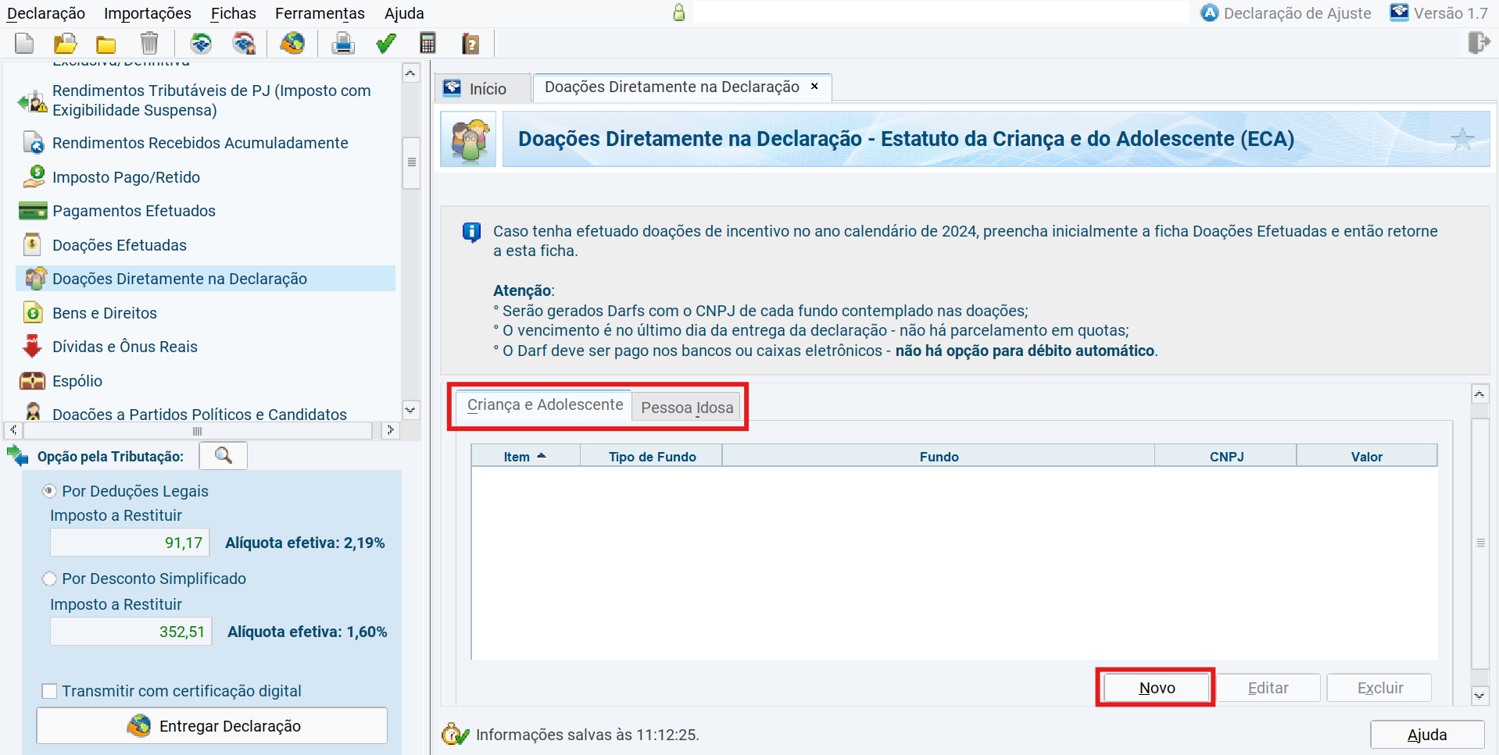Select Por Deduções Legais option
Viewport: 1499px width, 755px height.
tap(49, 491)
